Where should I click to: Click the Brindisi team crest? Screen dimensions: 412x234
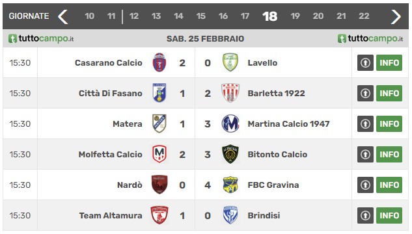pos(230,215)
